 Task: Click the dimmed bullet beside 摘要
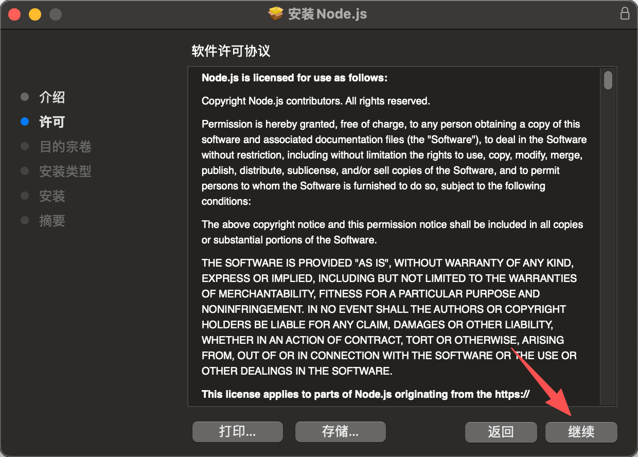25,221
